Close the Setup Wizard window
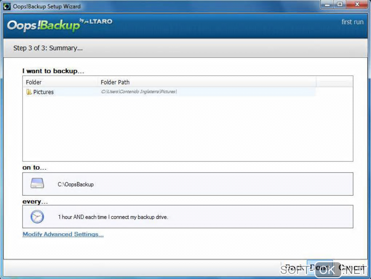 tap(357, 4)
